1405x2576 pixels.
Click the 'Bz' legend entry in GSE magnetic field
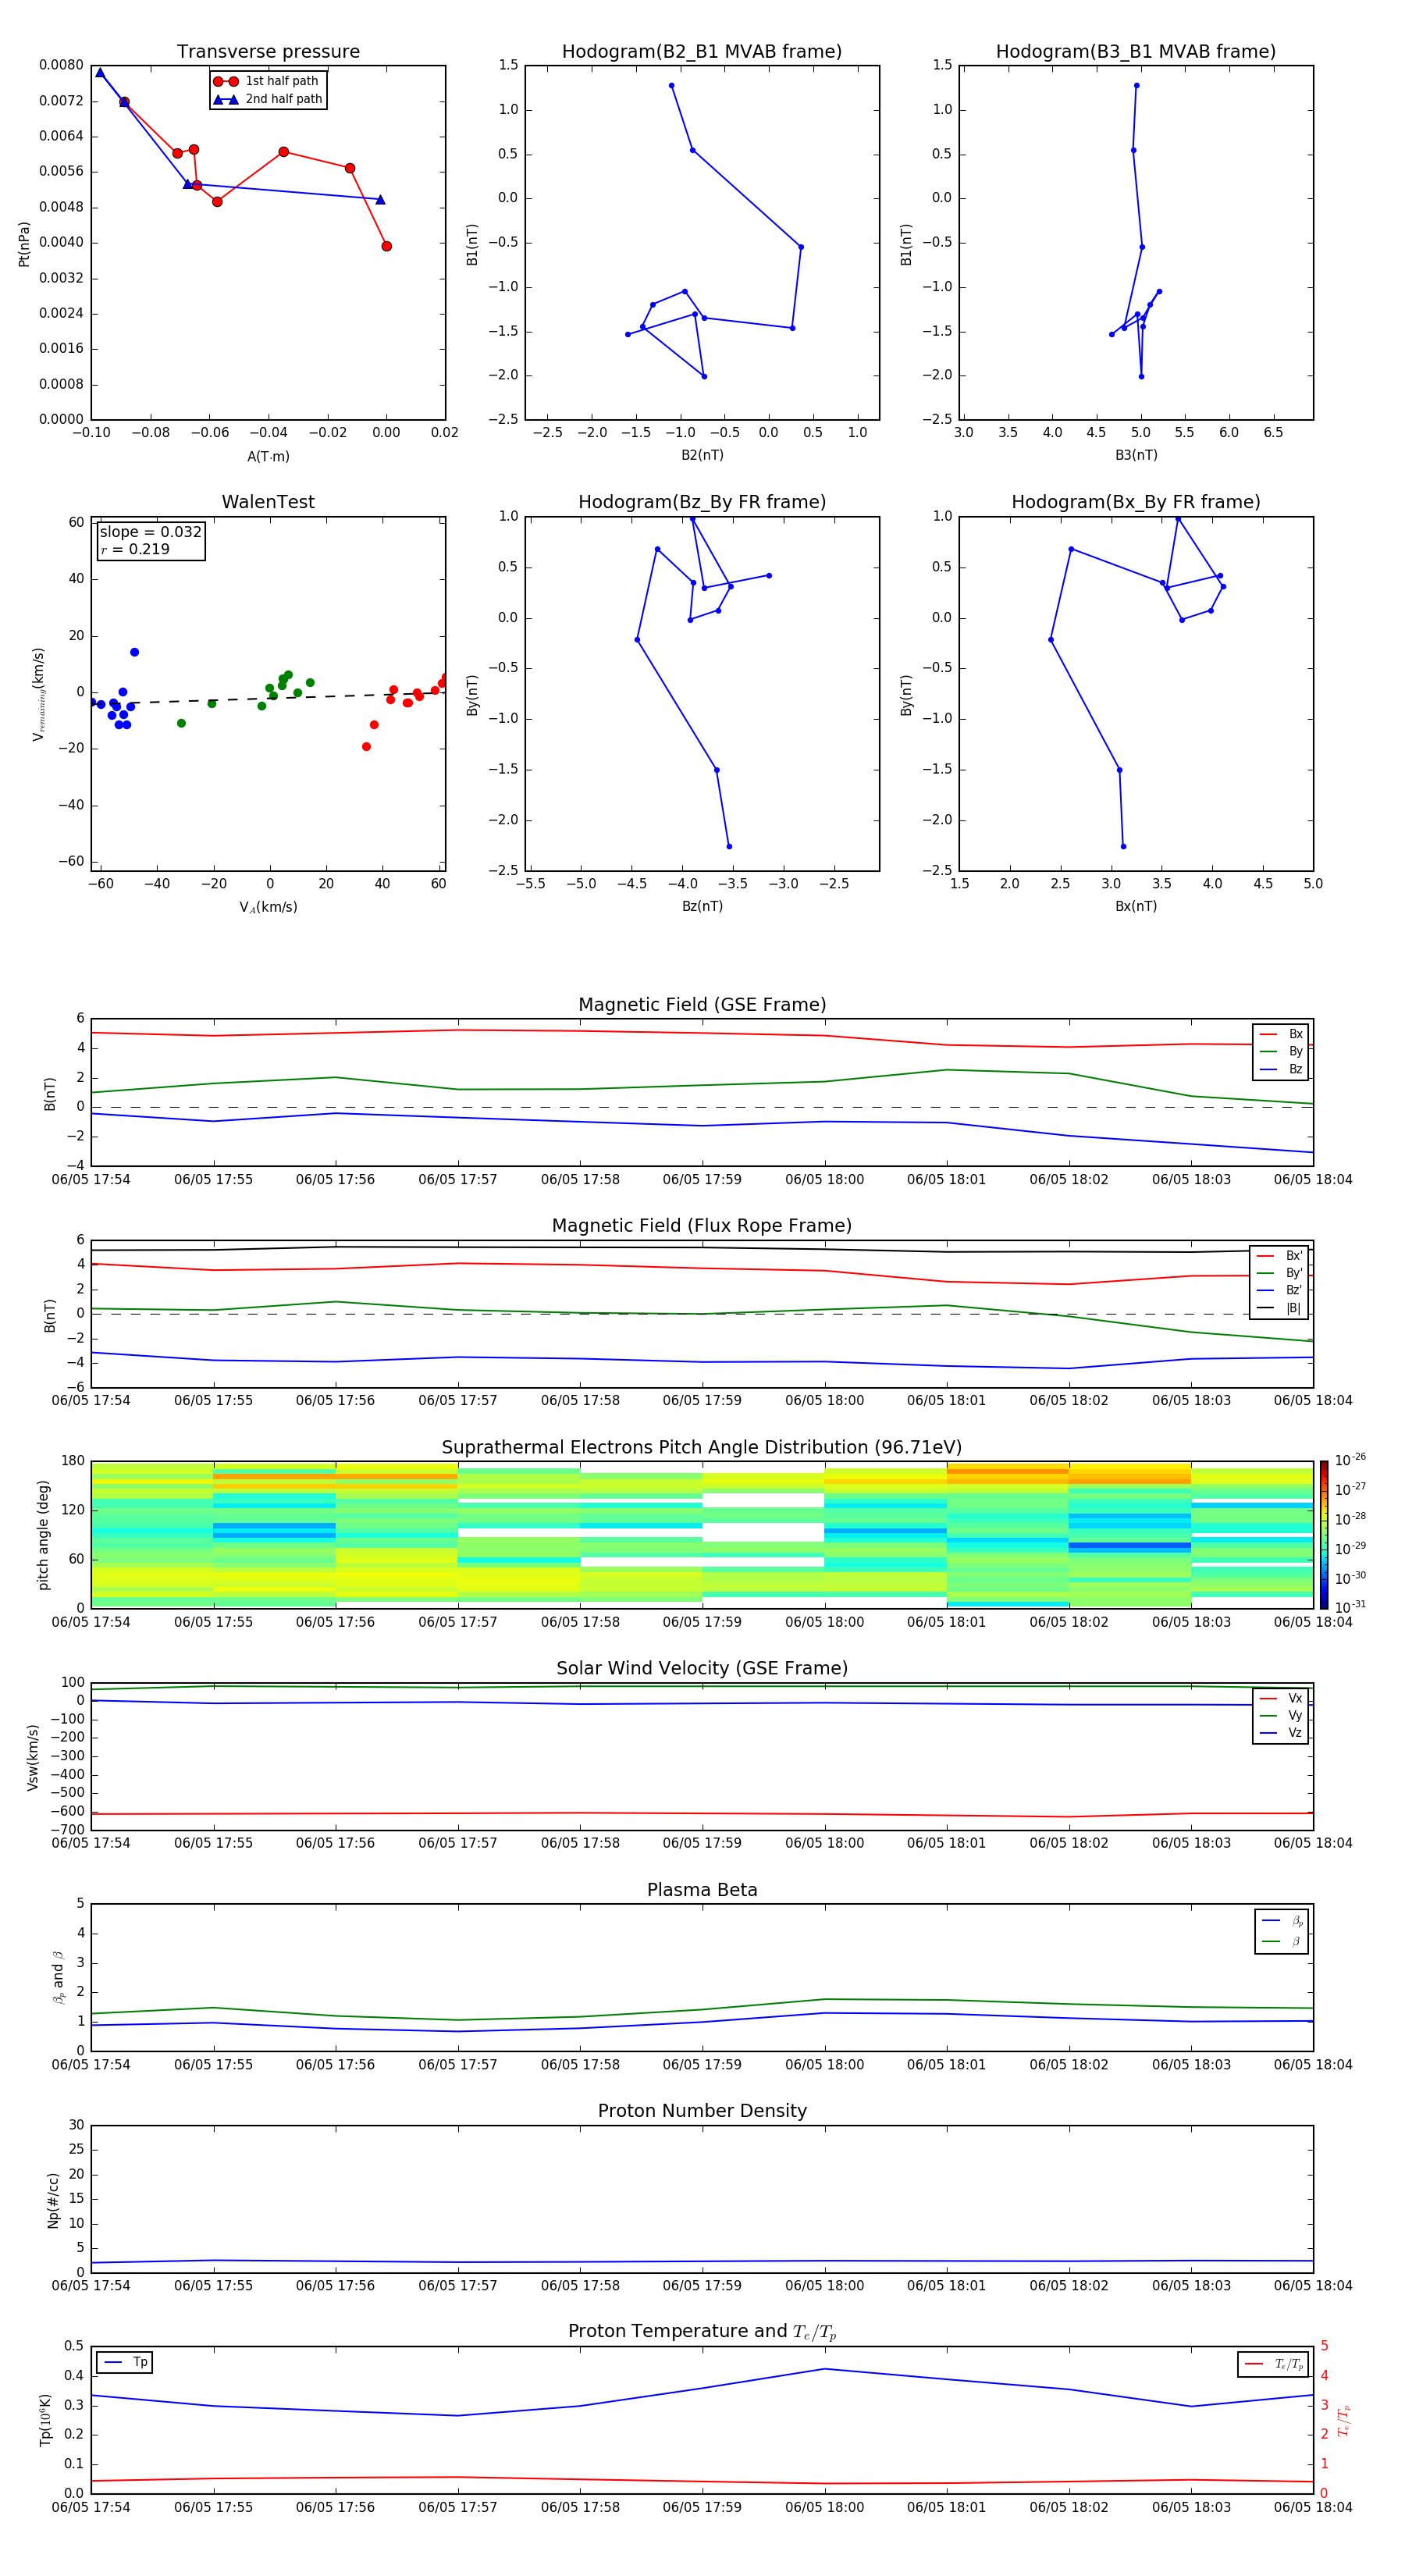tap(1281, 1069)
